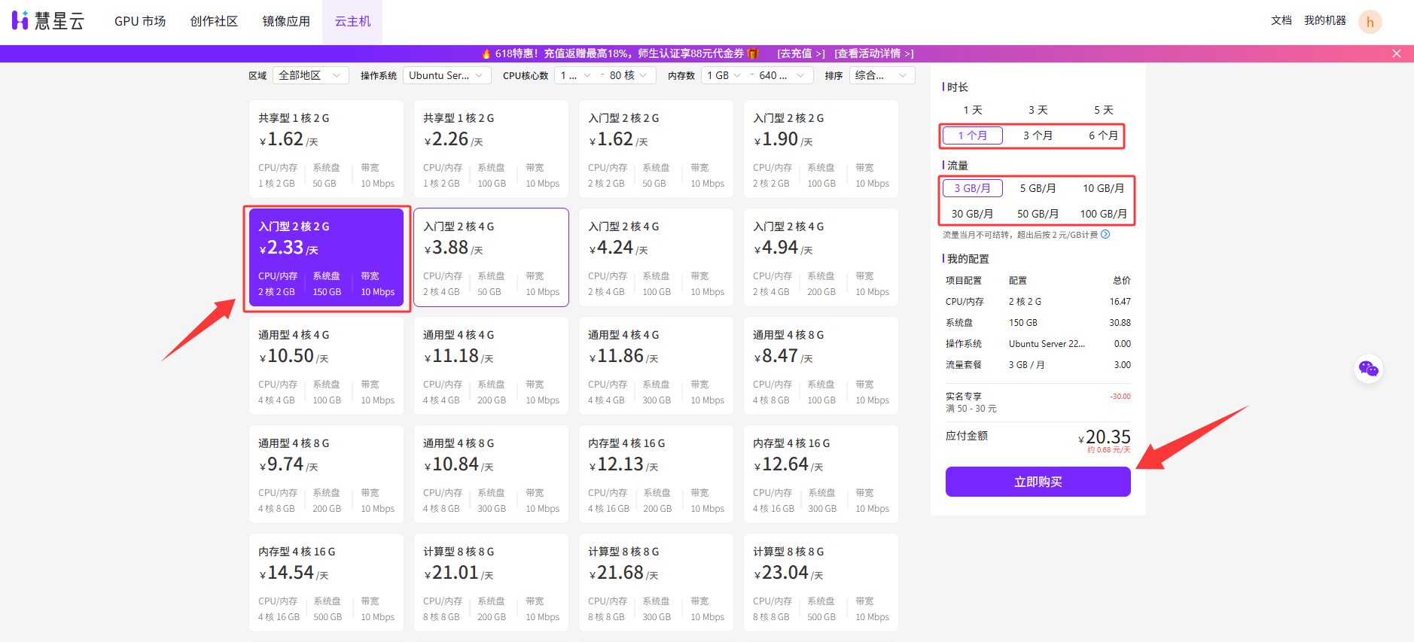Switch to the GPU 市场 tab

[140, 22]
